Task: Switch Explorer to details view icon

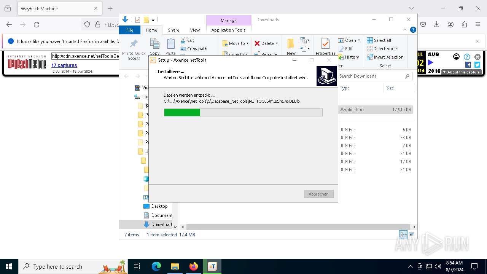Action: click(403, 234)
